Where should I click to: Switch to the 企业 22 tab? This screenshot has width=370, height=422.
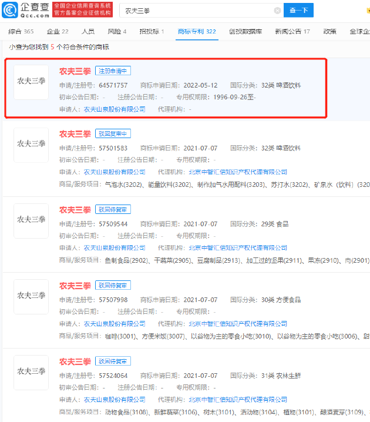tap(58, 32)
